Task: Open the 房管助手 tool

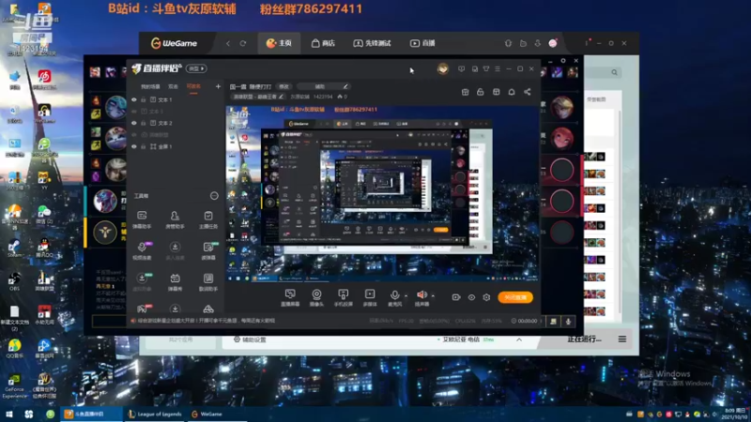Action: point(175,219)
